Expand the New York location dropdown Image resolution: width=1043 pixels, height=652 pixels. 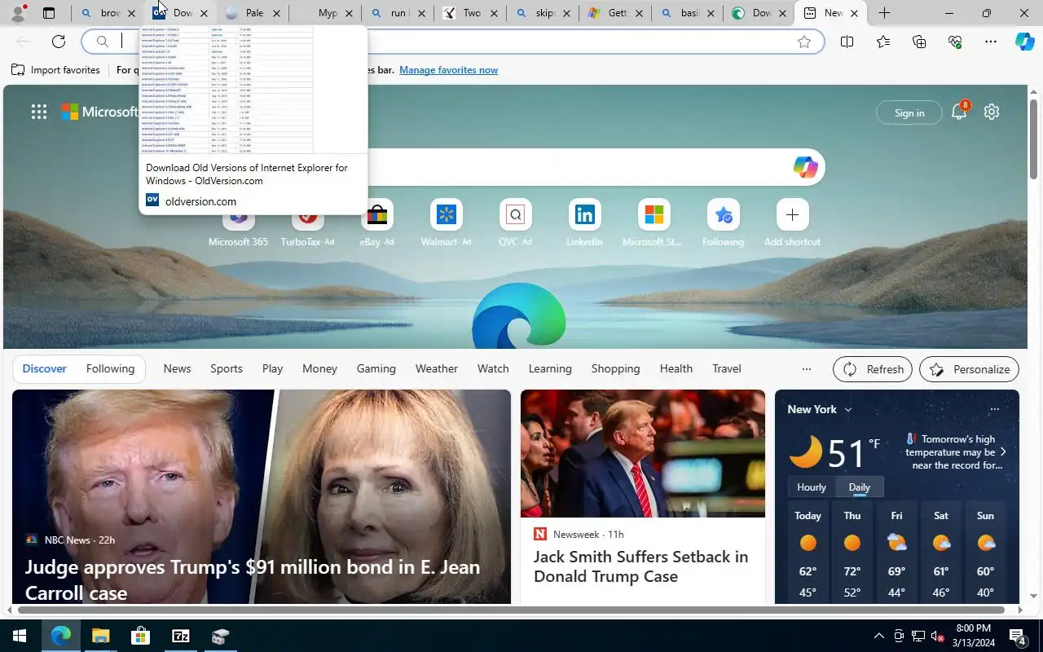(x=848, y=409)
